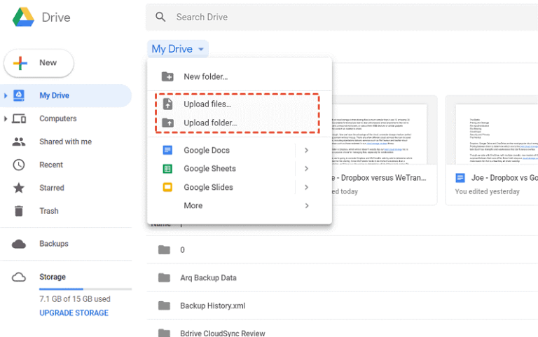Click the New button
The image size is (538, 337).
coord(39,63)
